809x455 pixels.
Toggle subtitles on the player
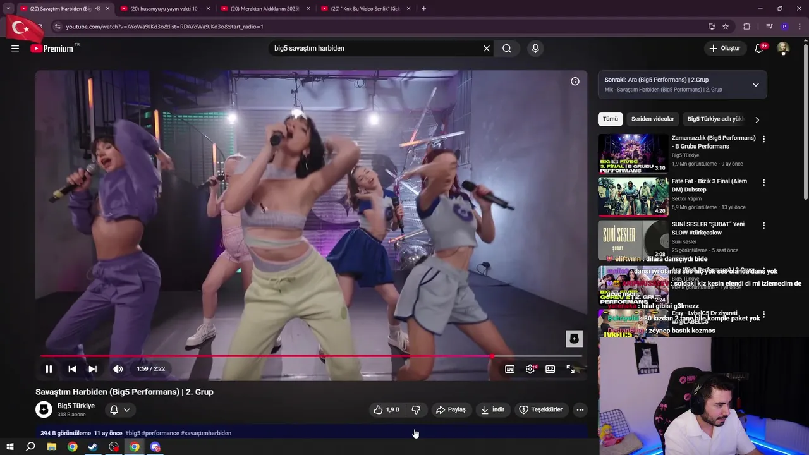click(x=509, y=369)
